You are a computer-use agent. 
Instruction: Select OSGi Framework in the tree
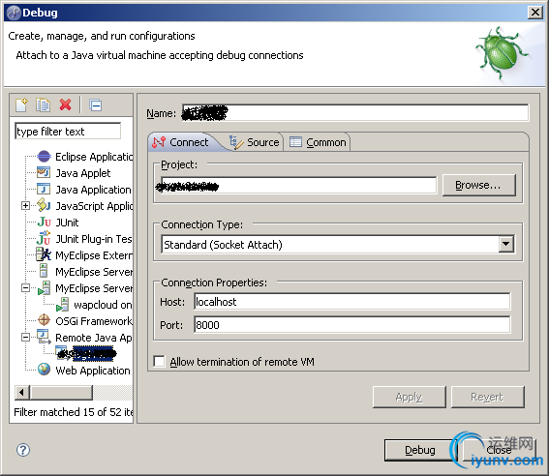coord(94,320)
